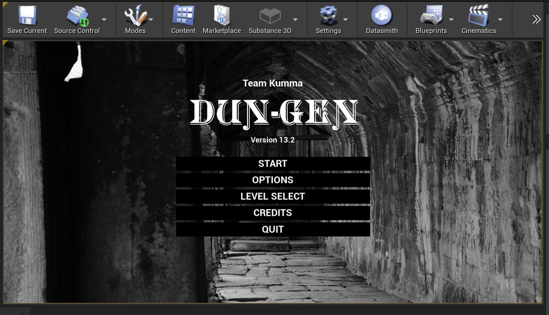Open the Settings gear icon

pyautogui.click(x=328, y=15)
